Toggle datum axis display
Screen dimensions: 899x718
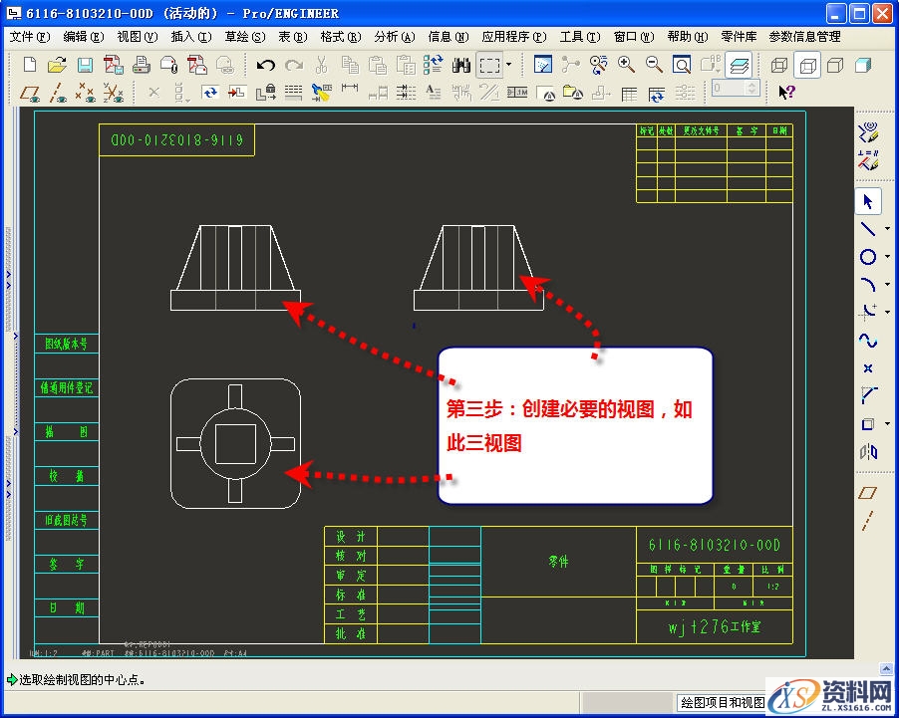click(58, 93)
